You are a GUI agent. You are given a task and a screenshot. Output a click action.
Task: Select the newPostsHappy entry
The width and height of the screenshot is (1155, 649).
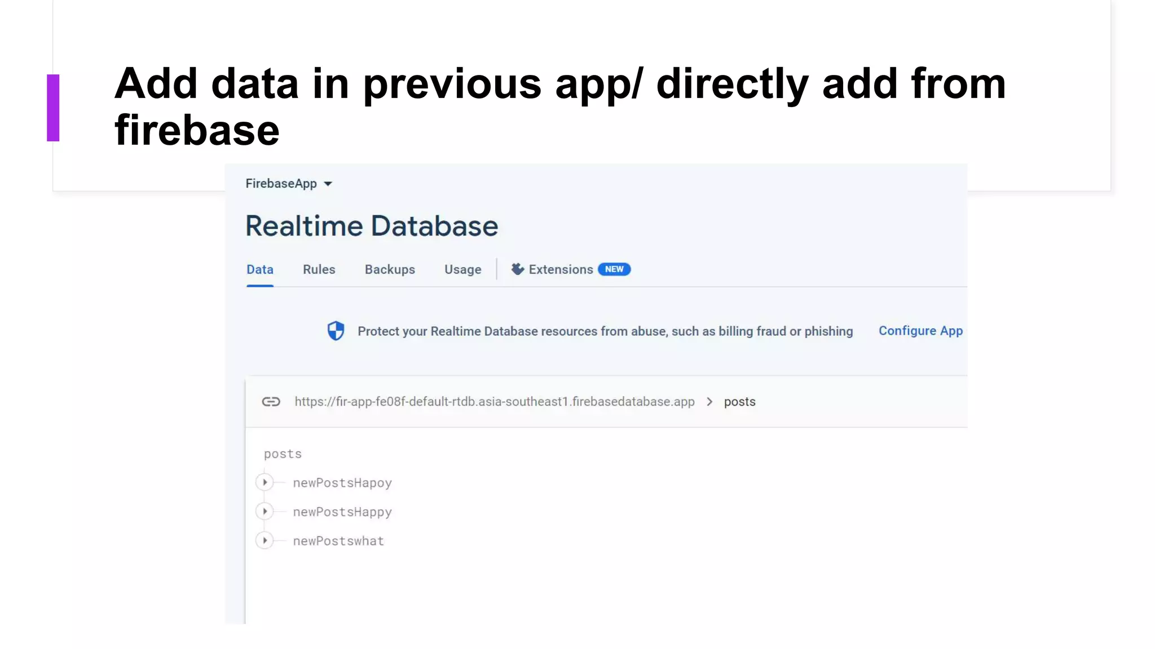342,512
